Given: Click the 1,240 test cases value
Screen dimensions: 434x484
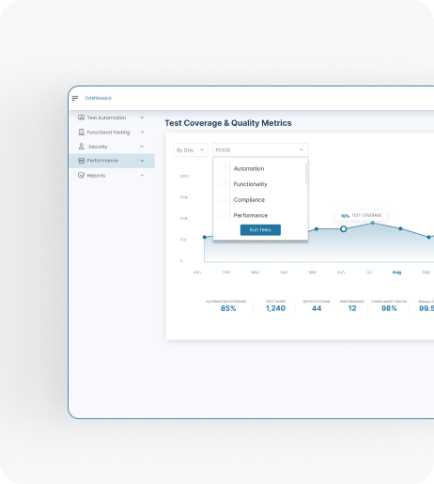Looking at the screenshot, I should [275, 308].
